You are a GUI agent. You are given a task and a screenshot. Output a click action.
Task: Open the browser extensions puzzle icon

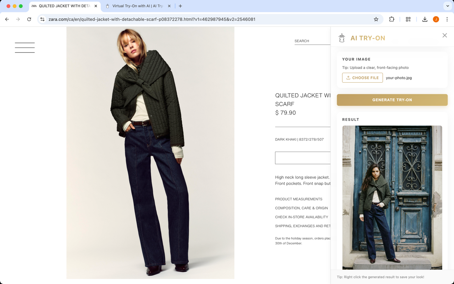point(391,19)
